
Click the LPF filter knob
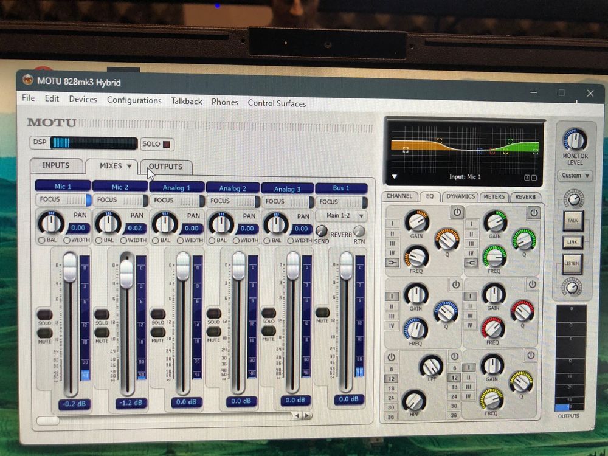point(431,366)
